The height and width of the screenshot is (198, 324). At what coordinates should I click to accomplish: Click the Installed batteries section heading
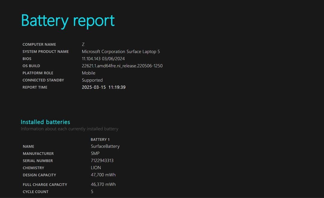coord(45,122)
